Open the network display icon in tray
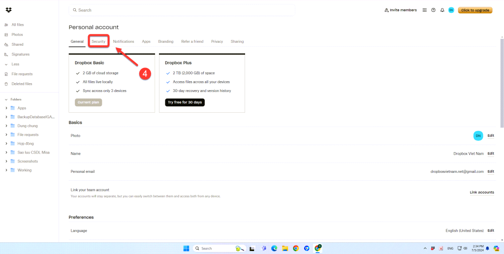Viewport: 504px width, 254px height. [x=460, y=248]
